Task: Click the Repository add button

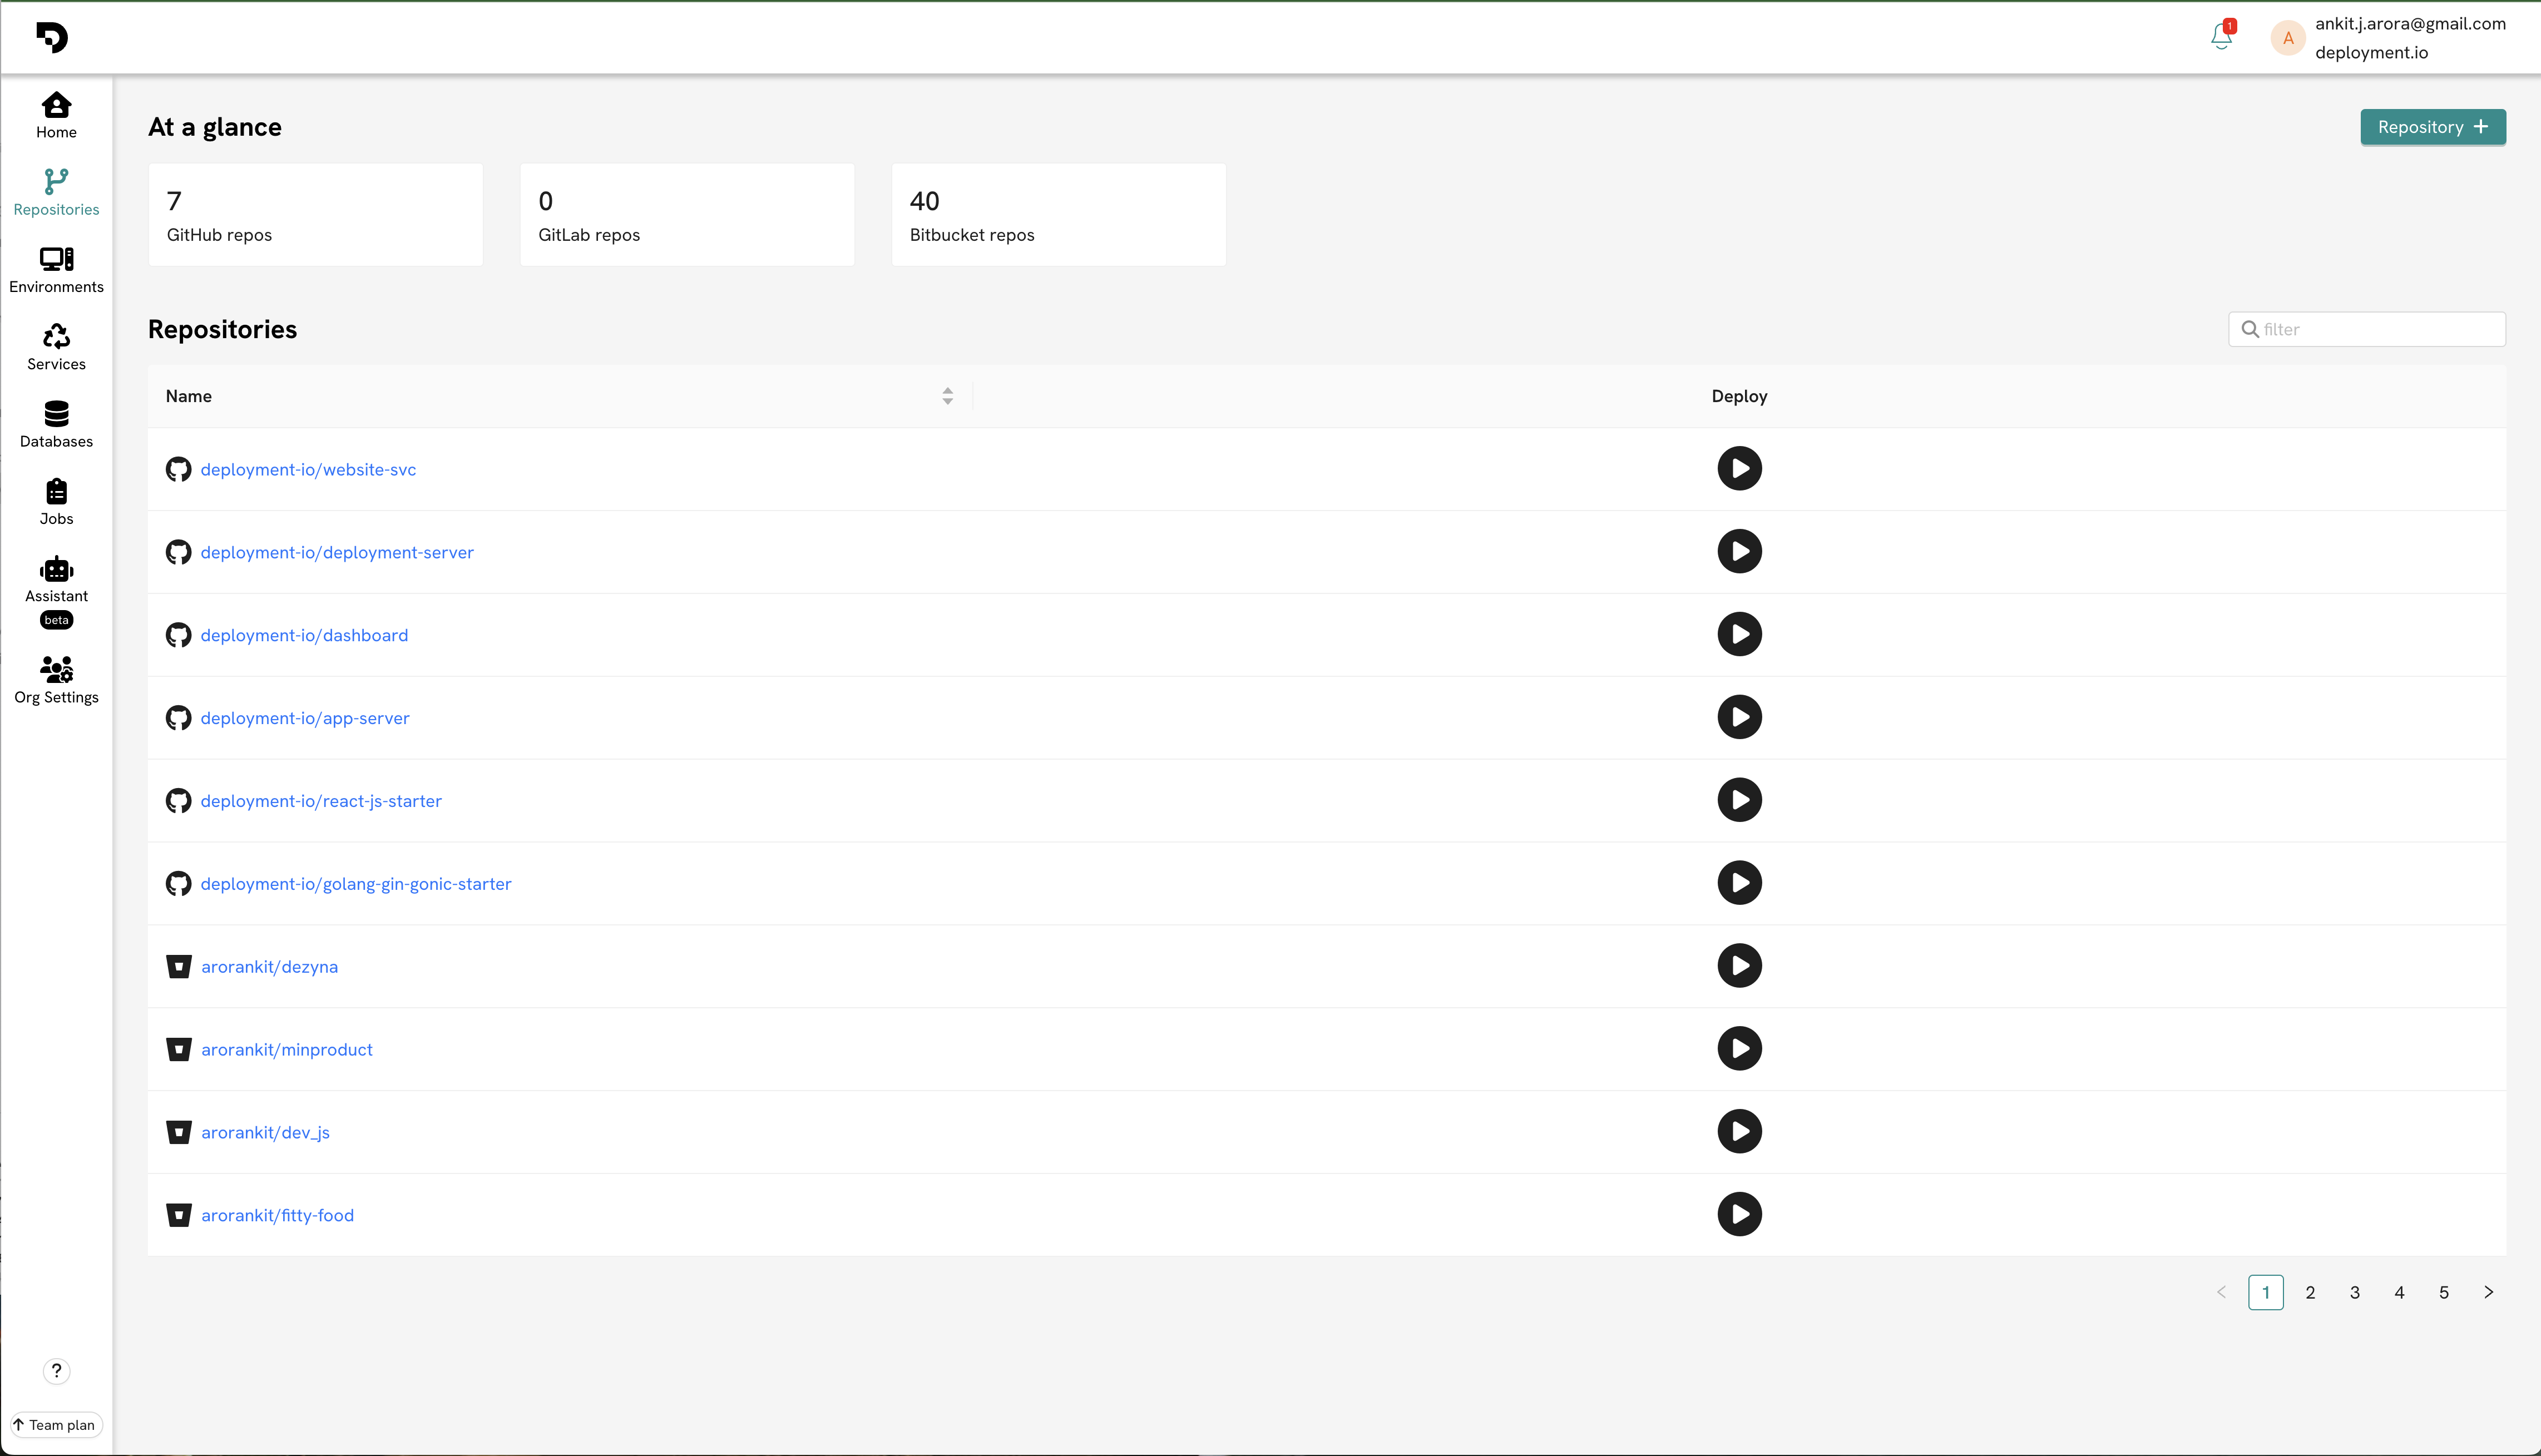Action: [x=2432, y=127]
